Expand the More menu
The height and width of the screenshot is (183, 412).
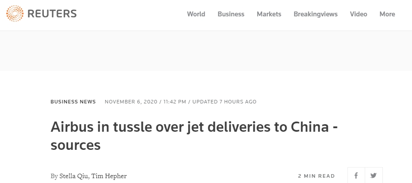tap(387, 14)
